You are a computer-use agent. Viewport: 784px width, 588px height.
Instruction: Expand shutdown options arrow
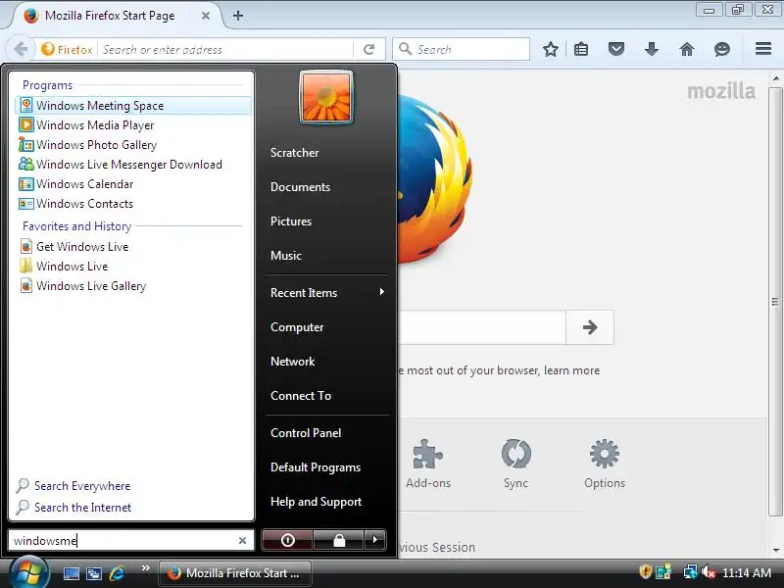click(375, 540)
